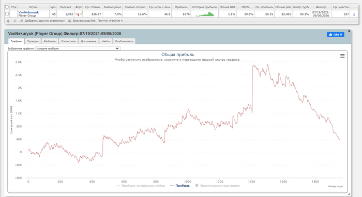Switch to the 'Достижения' tab
Screen dimensions: 362x197
88,41
